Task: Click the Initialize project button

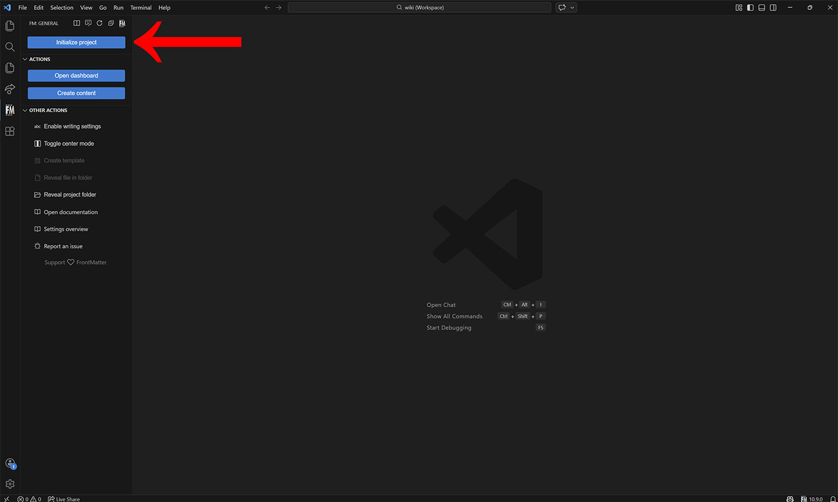Action: tap(76, 42)
